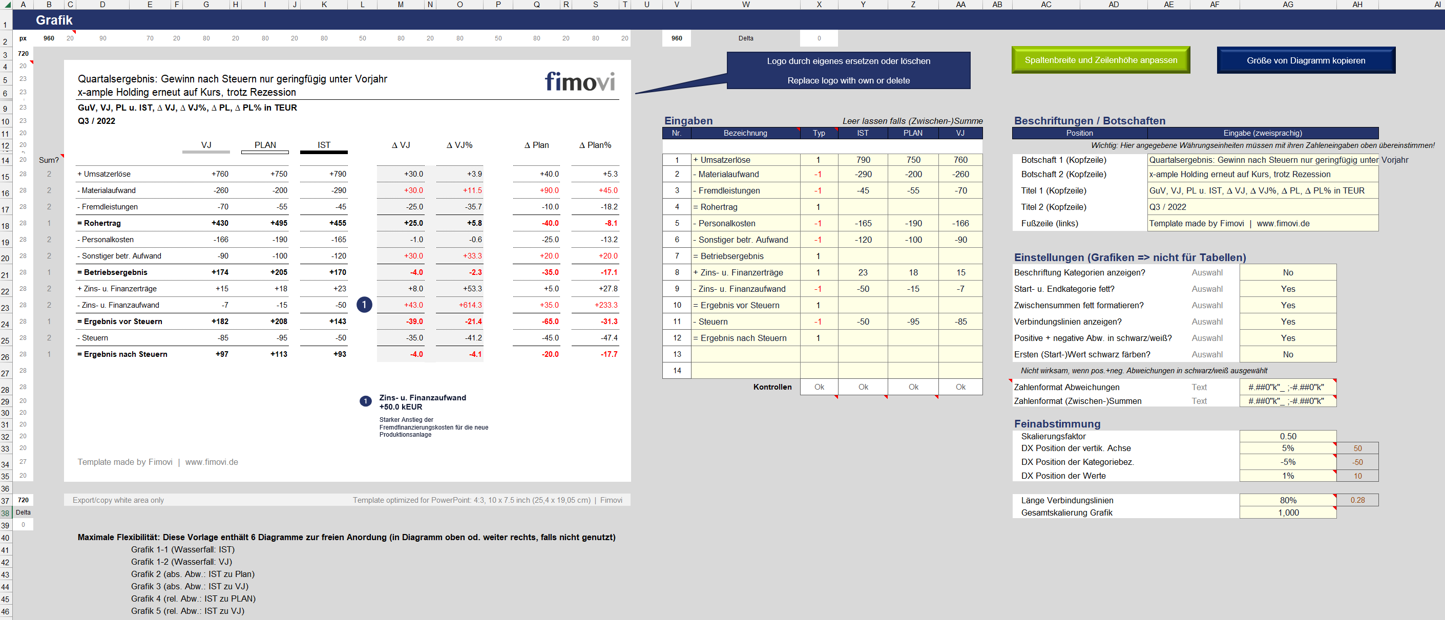Click the green 'Spaltenbreite und Zeilenhöhe anpassen' button
The width and height of the screenshot is (1445, 620).
point(1101,60)
